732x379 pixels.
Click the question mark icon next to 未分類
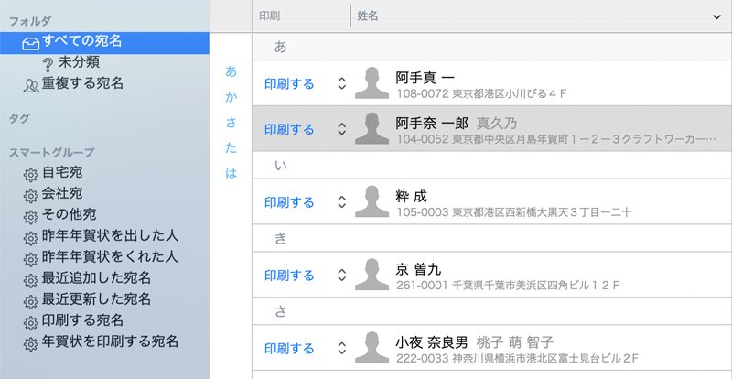click(48, 64)
